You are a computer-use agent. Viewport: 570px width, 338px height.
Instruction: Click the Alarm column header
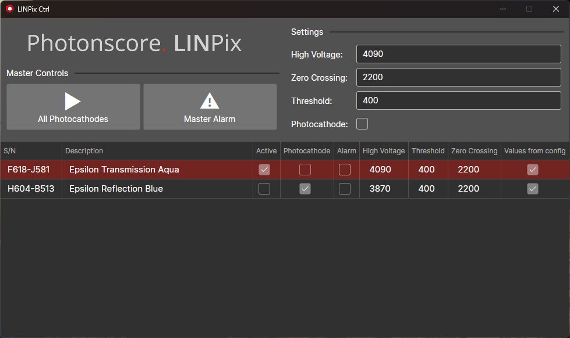pos(346,151)
